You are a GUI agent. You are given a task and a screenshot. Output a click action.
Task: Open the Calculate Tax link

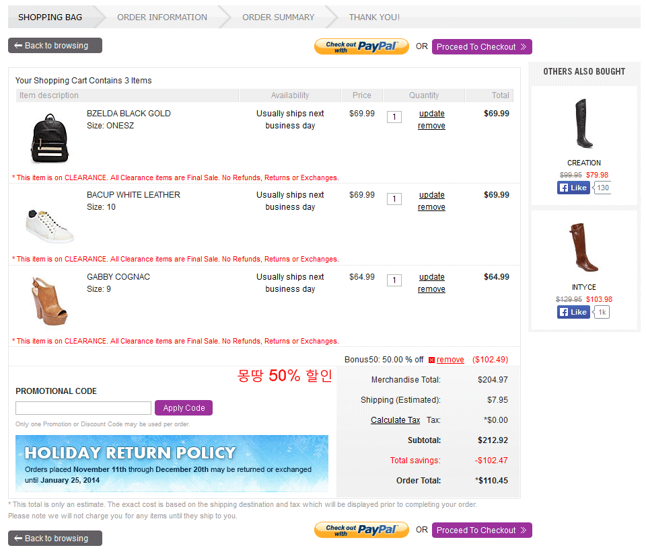point(395,420)
